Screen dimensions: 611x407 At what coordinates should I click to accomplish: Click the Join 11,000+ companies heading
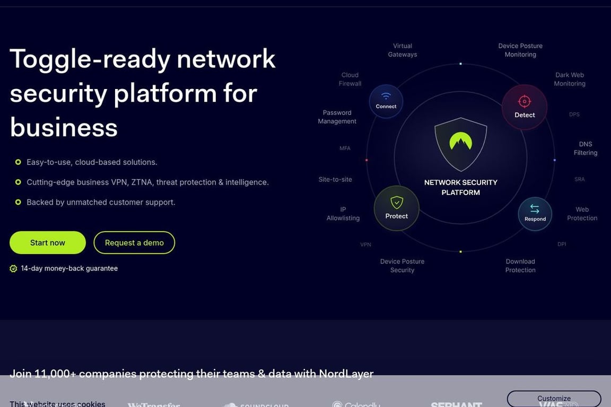coord(191,374)
